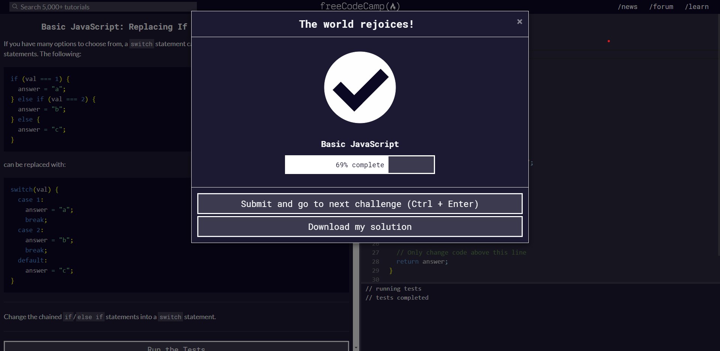
Task: Close the completion modal with the × button
Action: [x=519, y=22]
